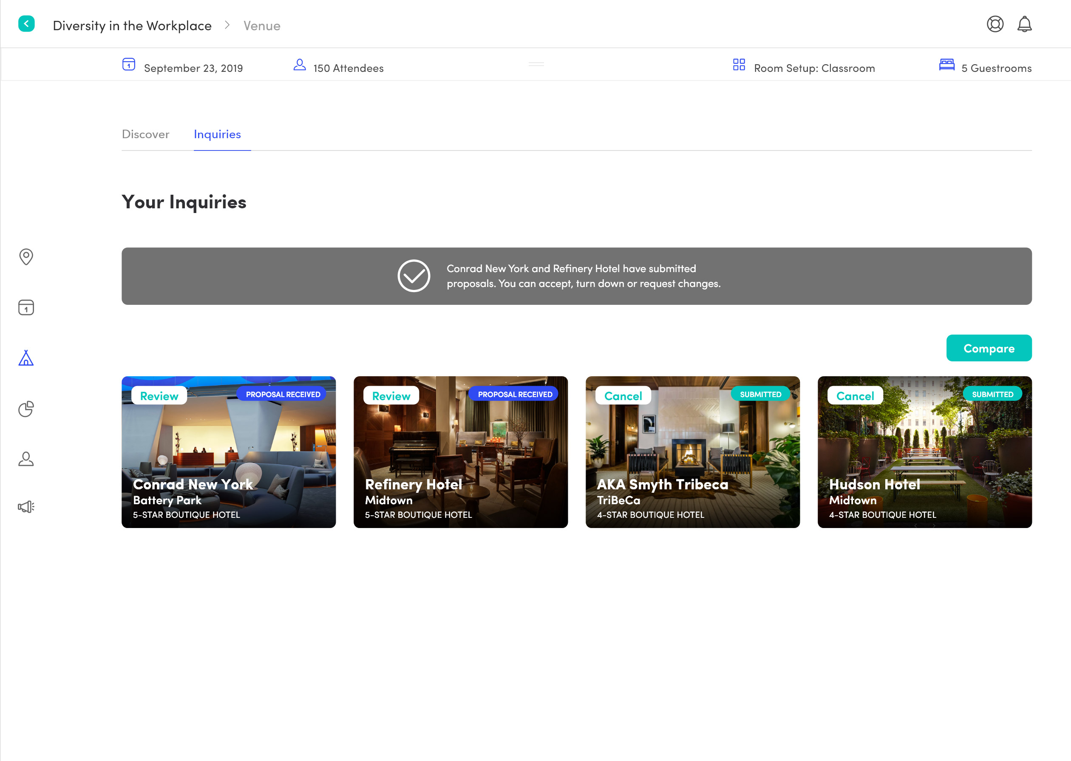The height and width of the screenshot is (761, 1071).
Task: Click the guestrooms bed icon
Action: 946,65
